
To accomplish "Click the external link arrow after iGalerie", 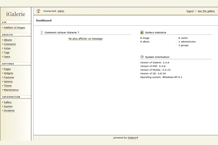I will [x=137, y=138].
